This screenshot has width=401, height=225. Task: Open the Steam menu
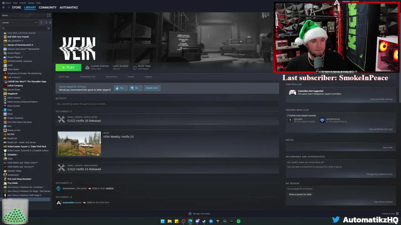click(8, 3)
